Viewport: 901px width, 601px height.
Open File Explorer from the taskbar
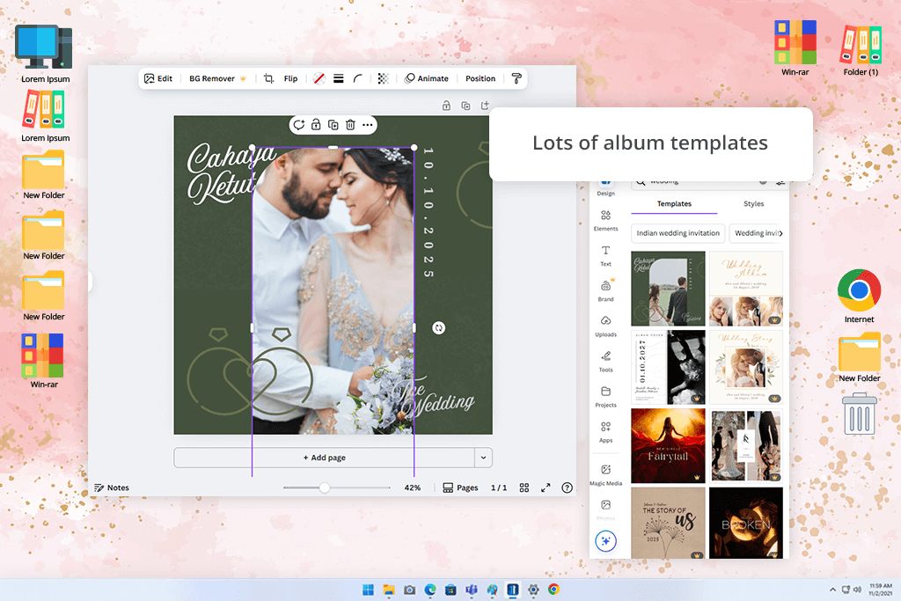(389, 590)
